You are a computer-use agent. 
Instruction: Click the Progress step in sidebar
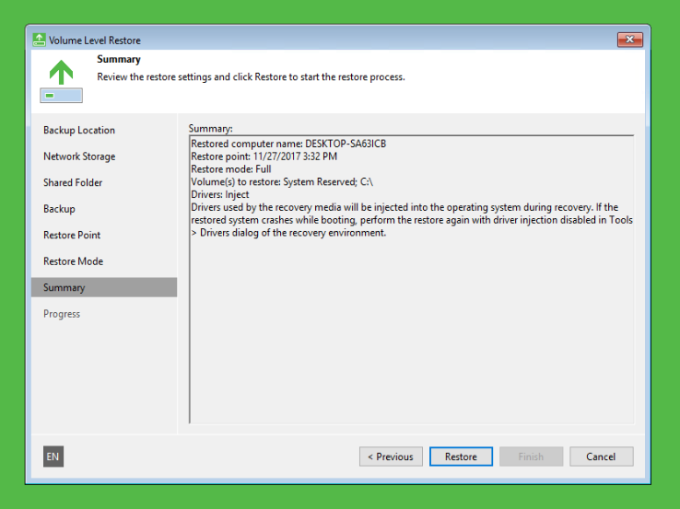62,314
